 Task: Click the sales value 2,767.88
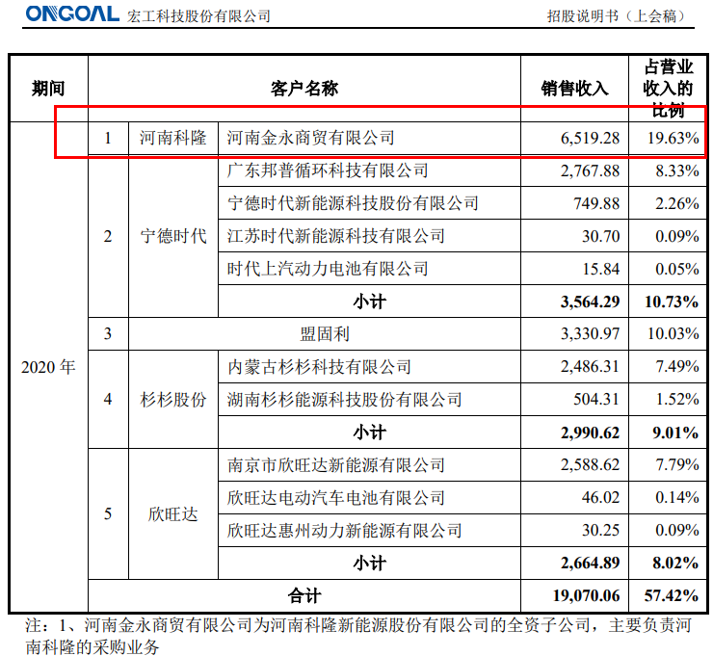coord(590,171)
